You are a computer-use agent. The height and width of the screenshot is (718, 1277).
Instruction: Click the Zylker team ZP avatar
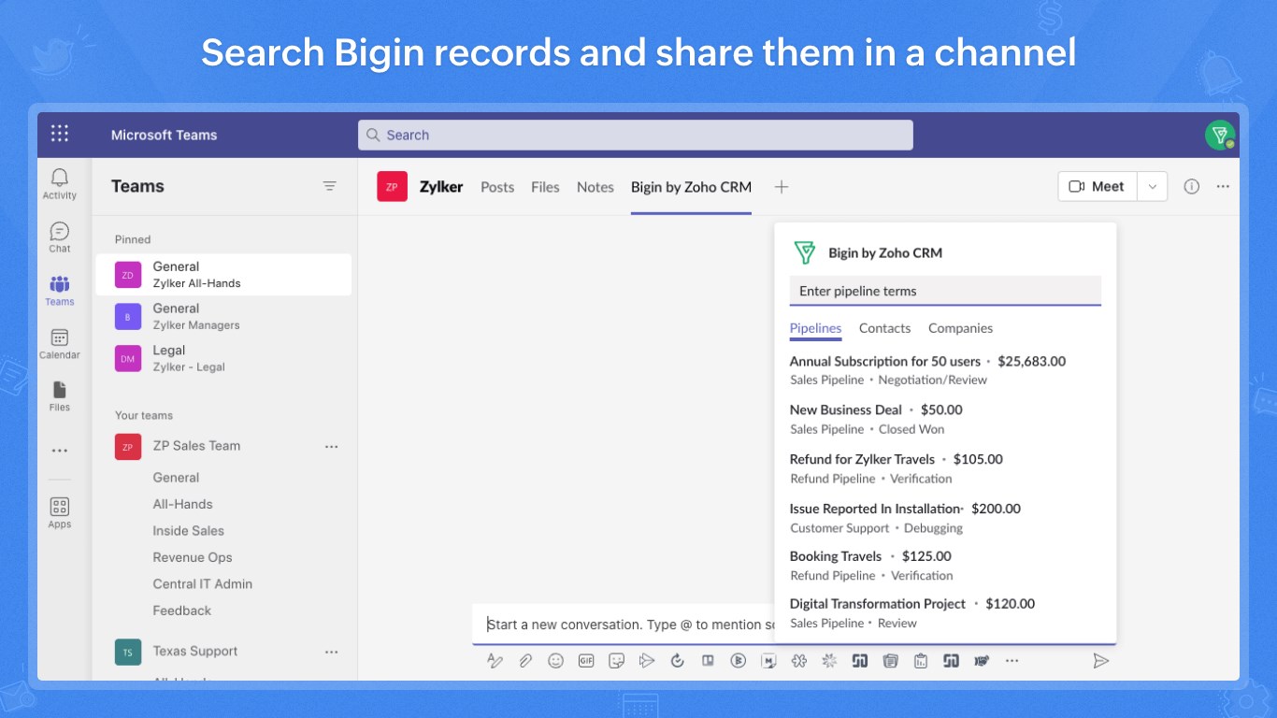point(392,187)
